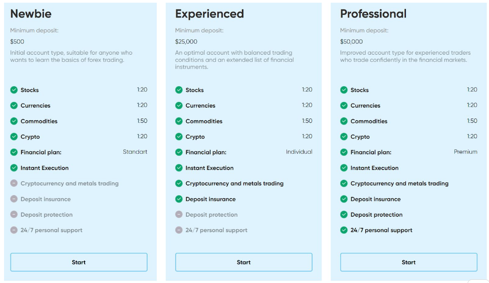489x283 pixels.
Task: Click the $25,000 minimum deposit amount
Action: pos(186,41)
